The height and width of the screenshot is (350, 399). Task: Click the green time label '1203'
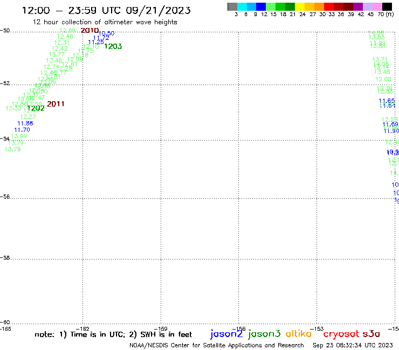pyautogui.click(x=113, y=46)
